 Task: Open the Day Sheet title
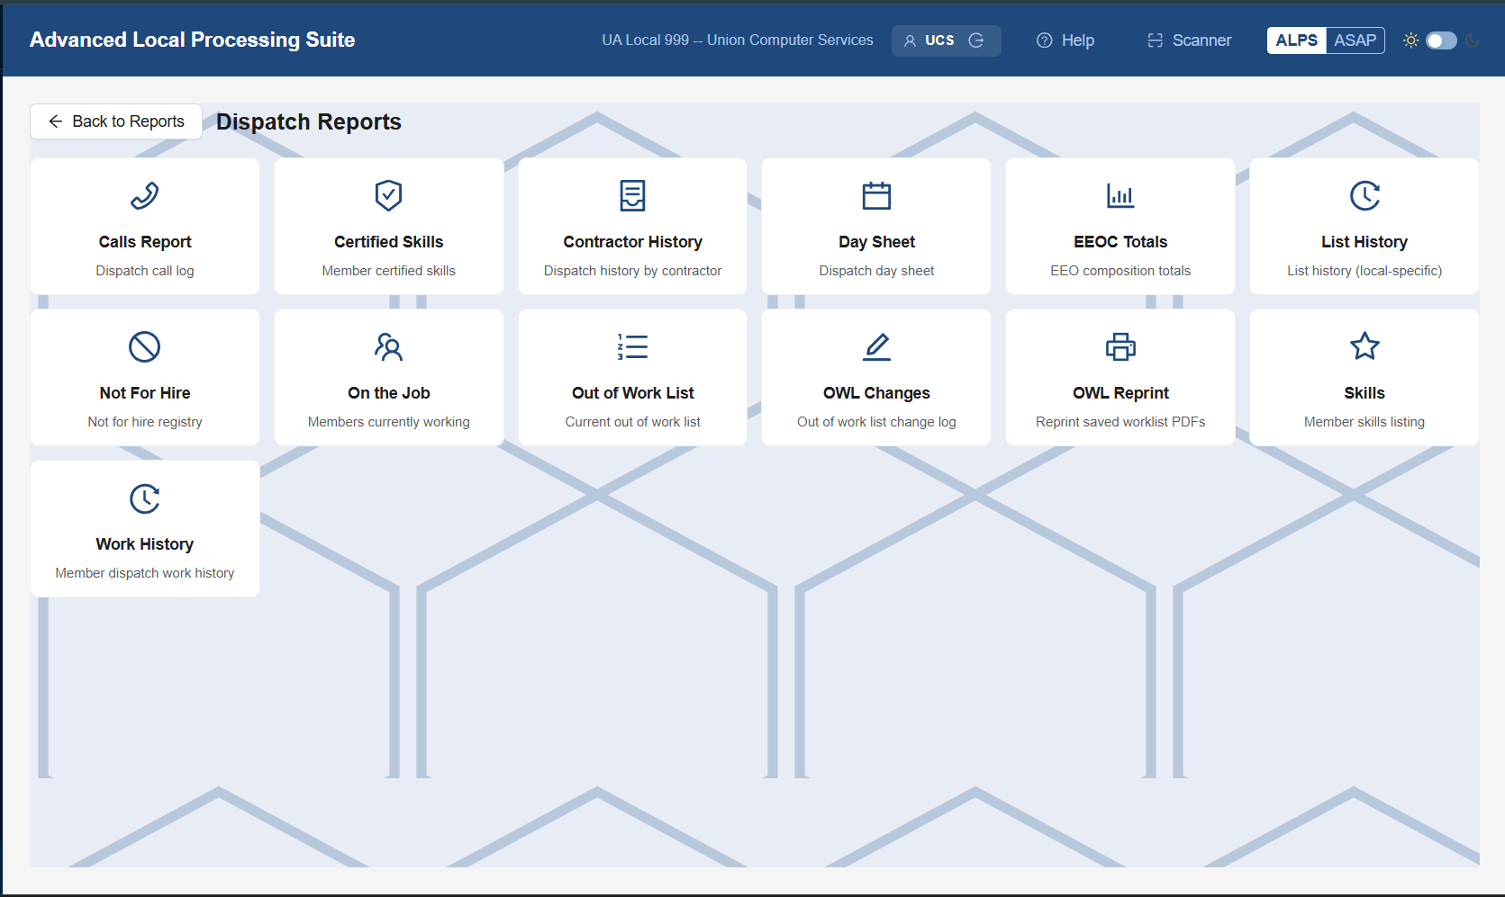click(x=876, y=242)
